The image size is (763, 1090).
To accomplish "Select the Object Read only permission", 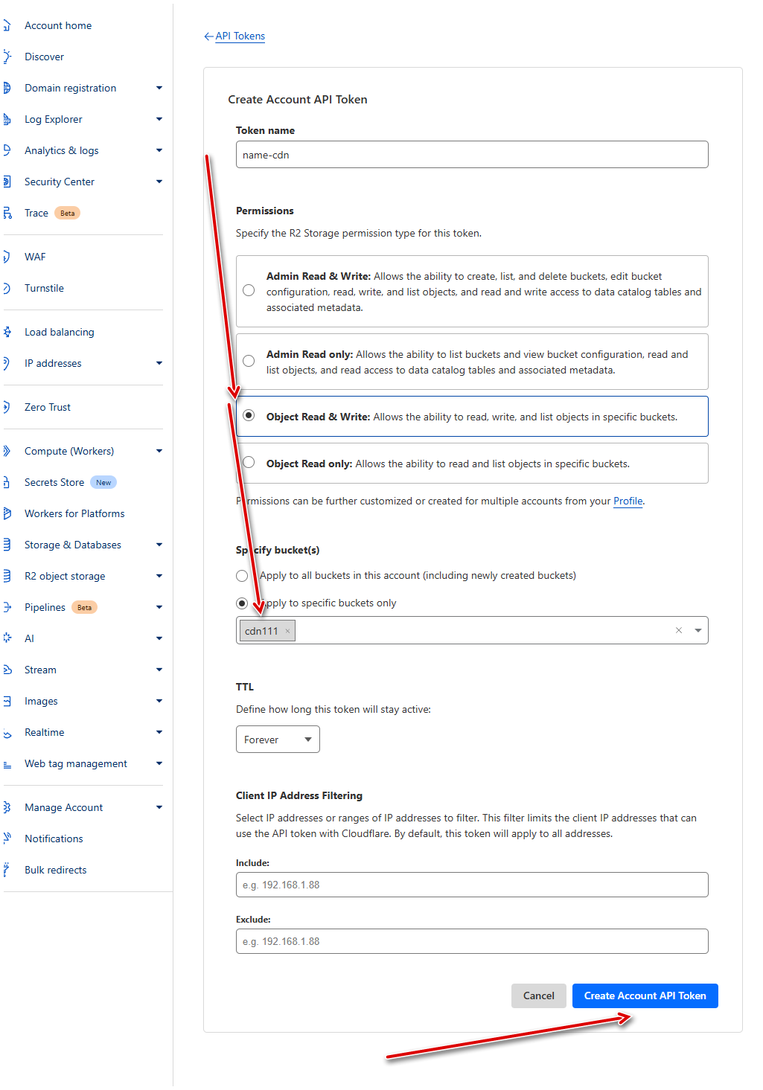I will click(x=249, y=463).
